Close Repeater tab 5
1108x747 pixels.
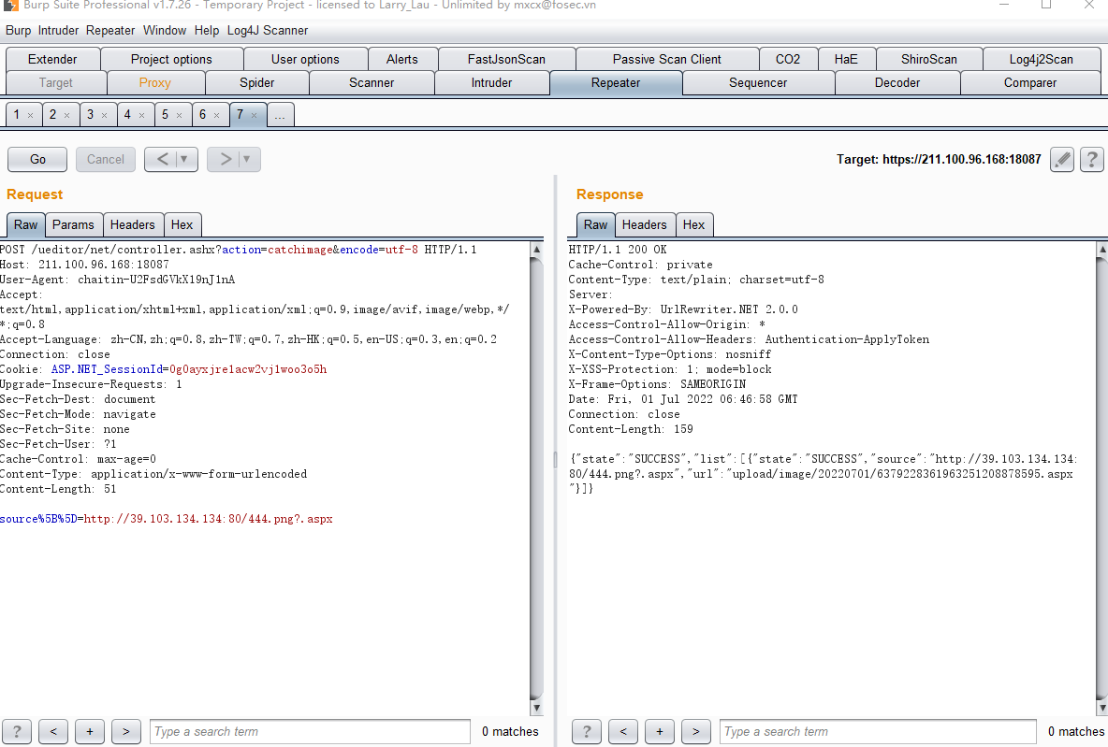[180, 115]
